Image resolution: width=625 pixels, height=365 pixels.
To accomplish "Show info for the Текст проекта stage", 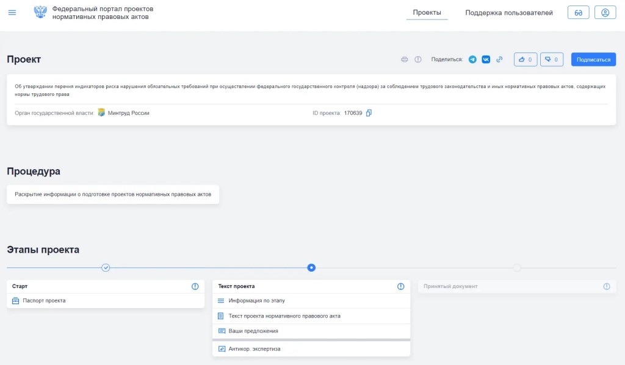I will coord(400,286).
